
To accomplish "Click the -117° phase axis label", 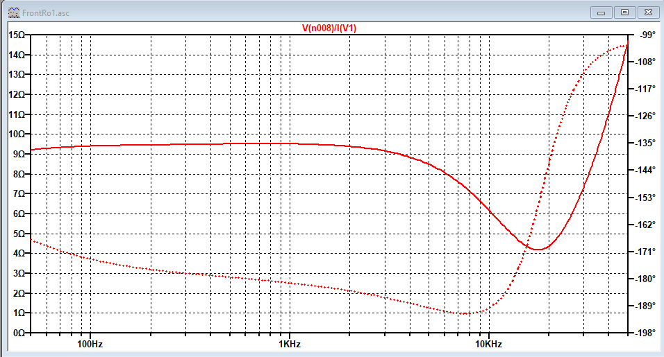I will pos(646,89).
